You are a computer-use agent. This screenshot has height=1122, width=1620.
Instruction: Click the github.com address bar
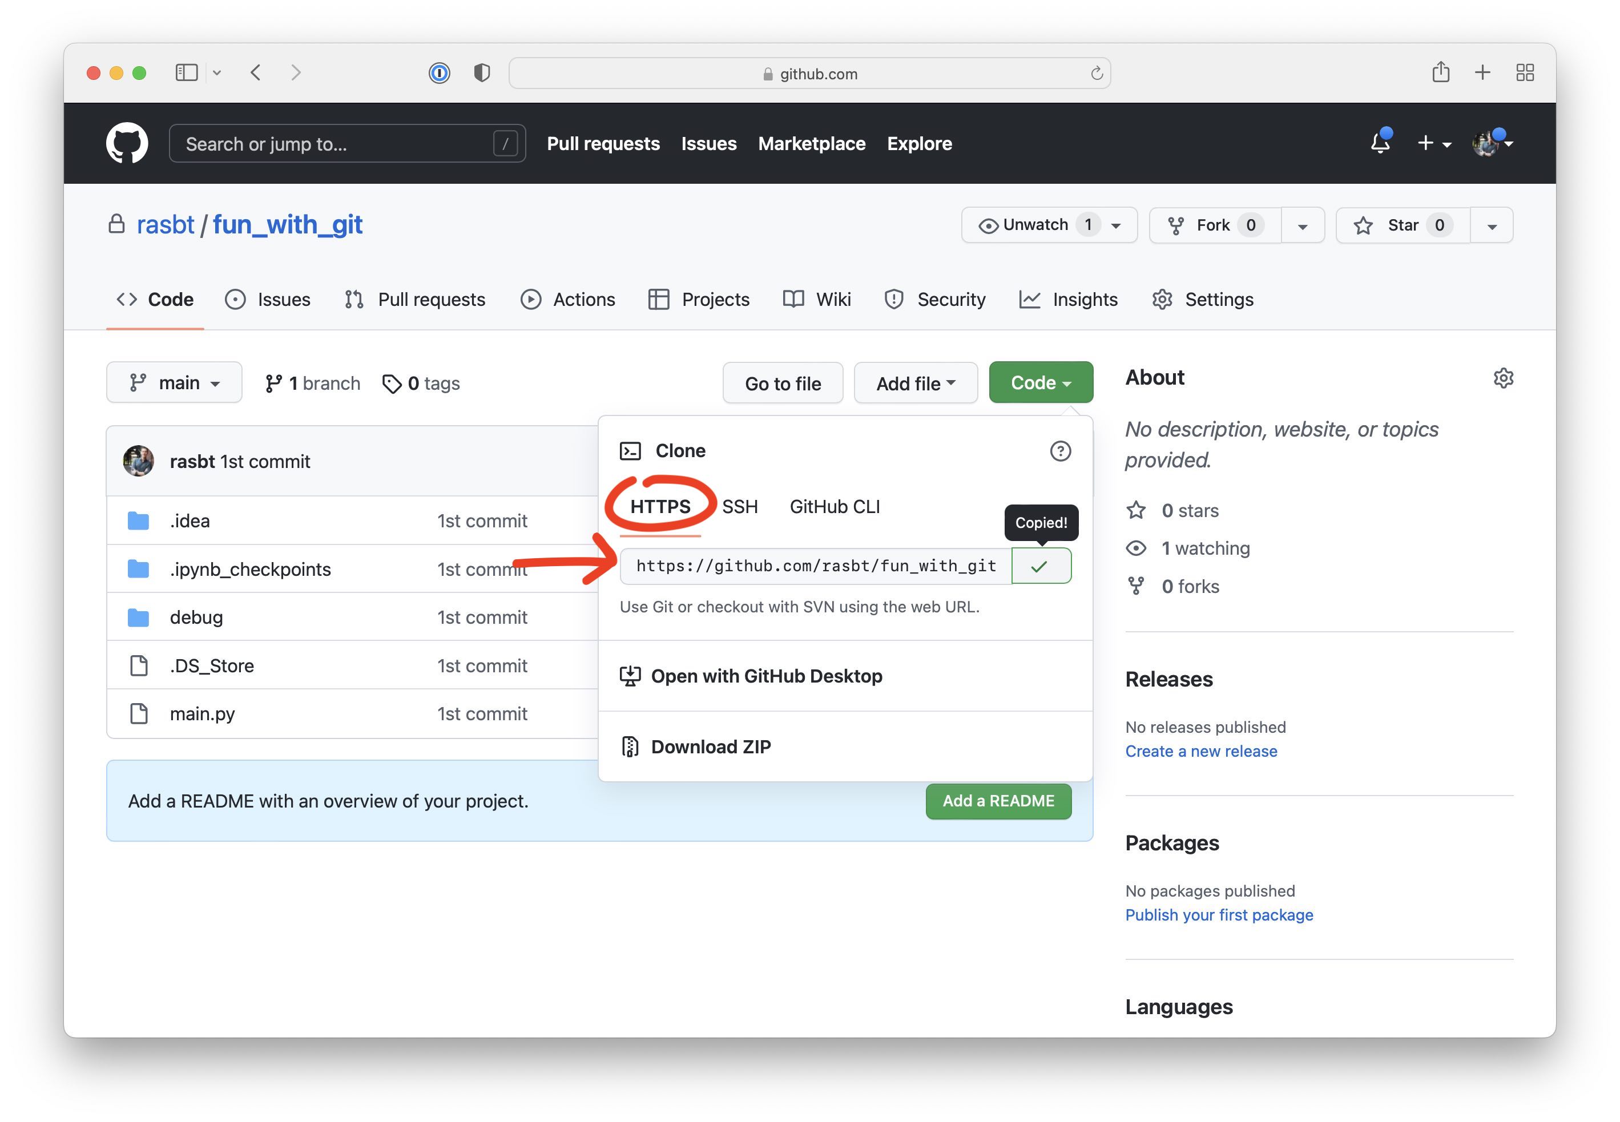[810, 73]
